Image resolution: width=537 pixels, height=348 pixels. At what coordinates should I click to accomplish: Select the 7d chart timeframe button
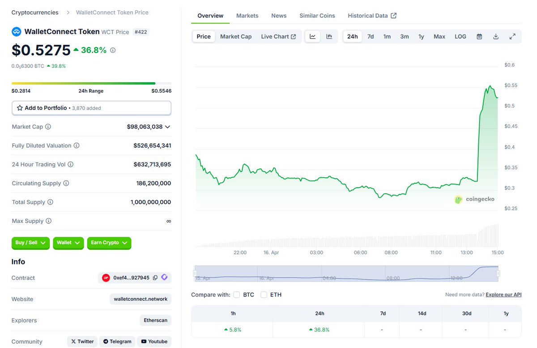[x=371, y=37]
